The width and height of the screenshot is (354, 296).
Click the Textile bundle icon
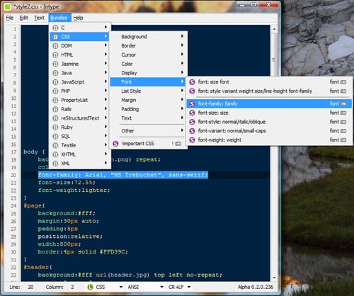click(55, 145)
